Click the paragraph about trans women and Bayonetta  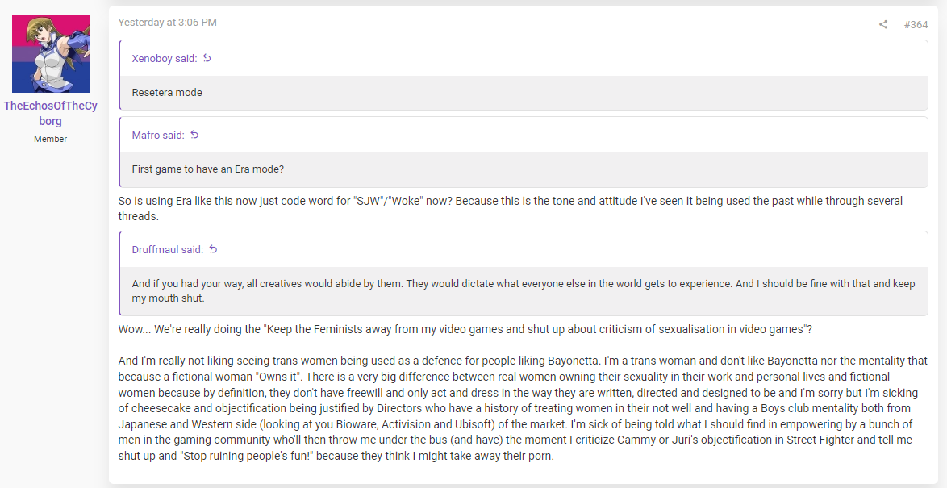pyautogui.click(x=523, y=408)
